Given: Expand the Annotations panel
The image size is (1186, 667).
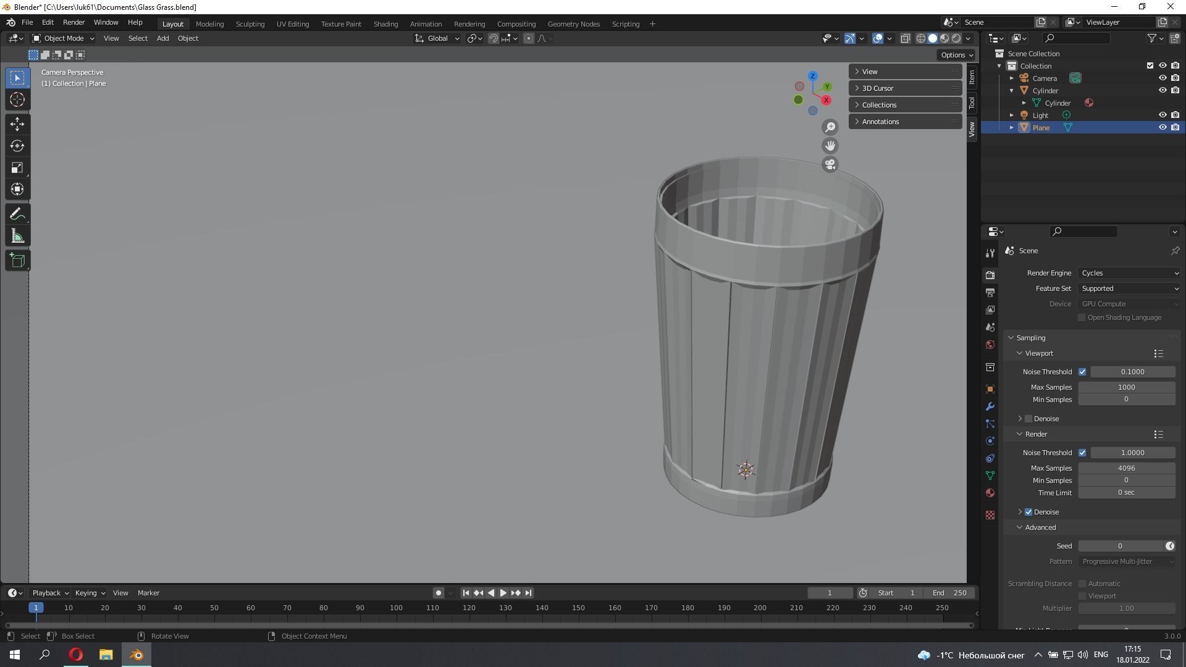Looking at the screenshot, I should click(x=905, y=122).
